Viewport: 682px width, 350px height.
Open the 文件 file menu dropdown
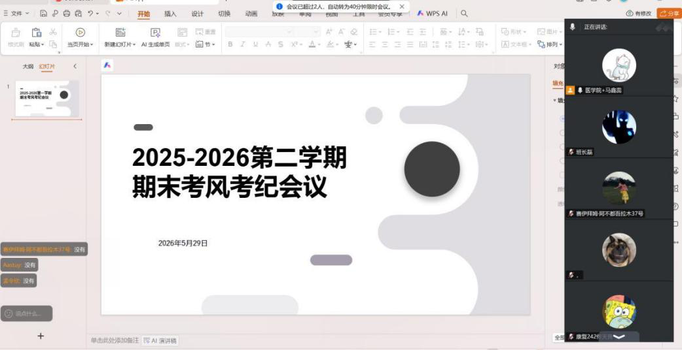tap(16, 14)
